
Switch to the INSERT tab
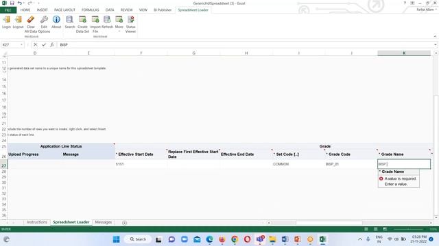click(43, 10)
